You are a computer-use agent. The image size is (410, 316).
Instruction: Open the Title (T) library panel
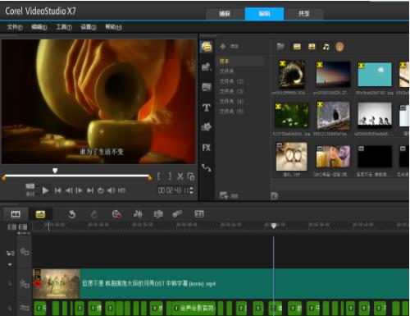pos(207,108)
